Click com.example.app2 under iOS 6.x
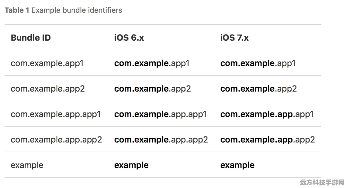 [x=152, y=89]
